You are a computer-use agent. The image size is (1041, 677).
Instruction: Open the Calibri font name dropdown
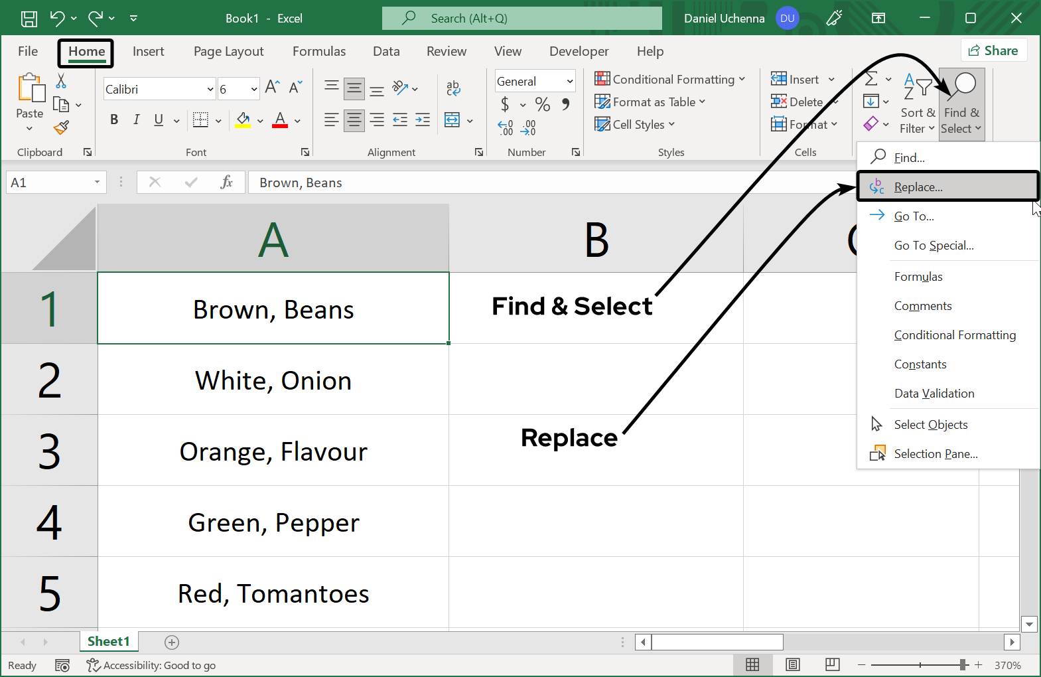[x=210, y=89]
